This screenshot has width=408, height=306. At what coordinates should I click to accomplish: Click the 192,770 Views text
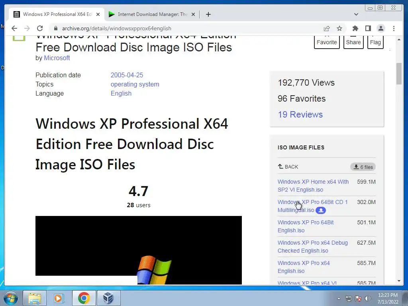(x=306, y=82)
